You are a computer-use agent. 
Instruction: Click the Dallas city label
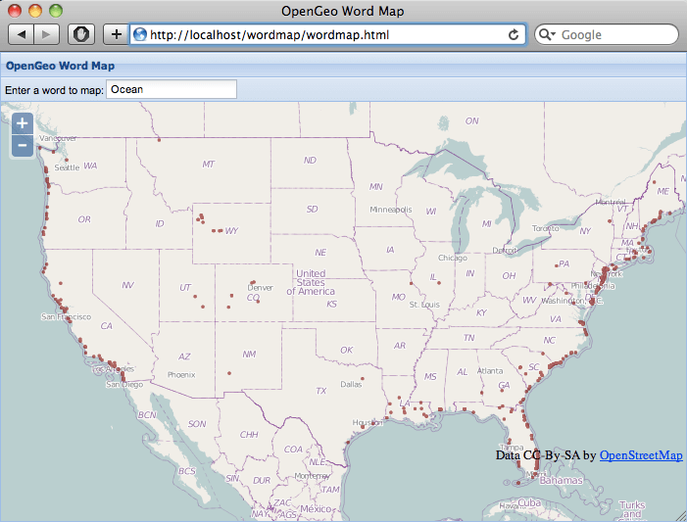click(x=351, y=385)
